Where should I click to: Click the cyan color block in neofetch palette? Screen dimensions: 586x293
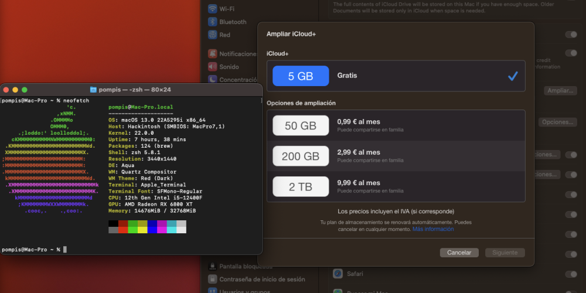click(172, 230)
